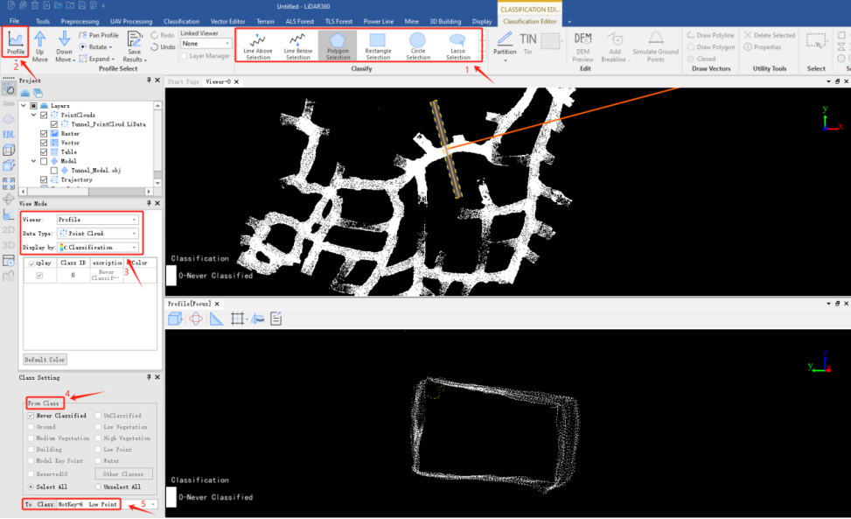Open the Viewer dropdown showing Profile
The height and width of the screenshot is (519, 851).
97,220
